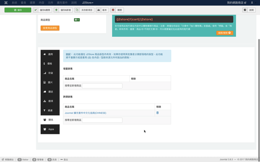Click the 另存新項目 (Save as Copy) button
The width and height of the screenshot is (260, 162).
click(84, 10)
